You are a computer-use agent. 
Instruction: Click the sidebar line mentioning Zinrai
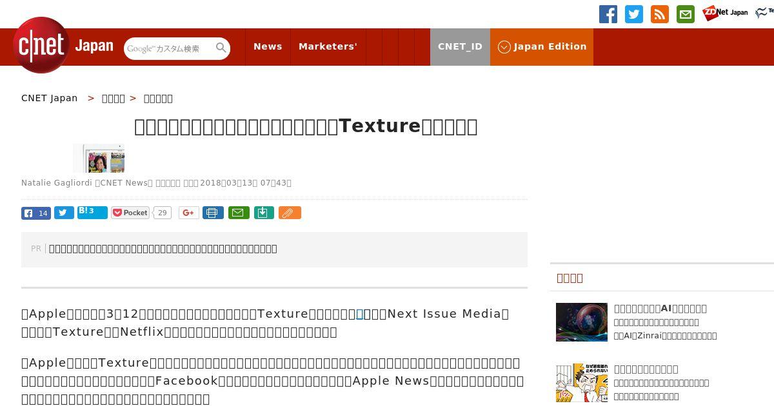pyautogui.click(x=666, y=336)
